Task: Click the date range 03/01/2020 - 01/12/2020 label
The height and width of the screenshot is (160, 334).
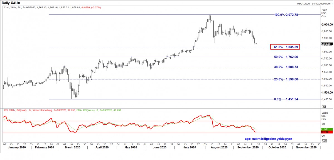Action: point(315,3)
